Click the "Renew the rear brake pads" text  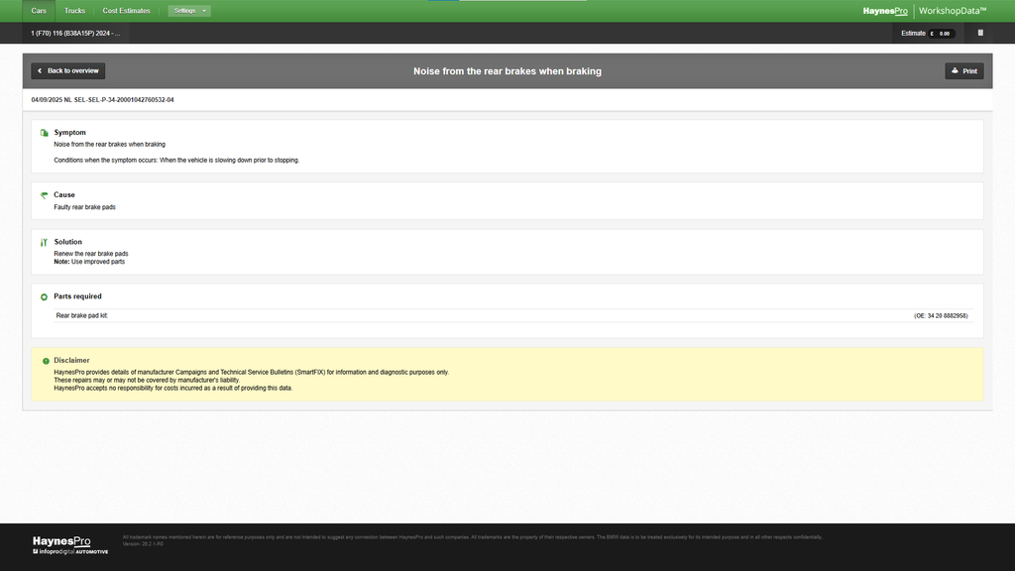coord(91,254)
